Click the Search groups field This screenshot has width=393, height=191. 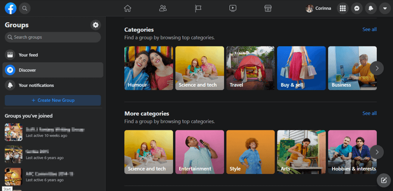tap(53, 37)
